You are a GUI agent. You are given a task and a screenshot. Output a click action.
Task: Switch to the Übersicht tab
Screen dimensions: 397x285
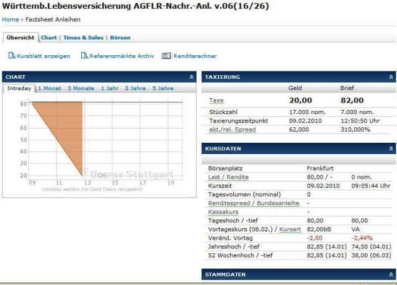tap(20, 37)
